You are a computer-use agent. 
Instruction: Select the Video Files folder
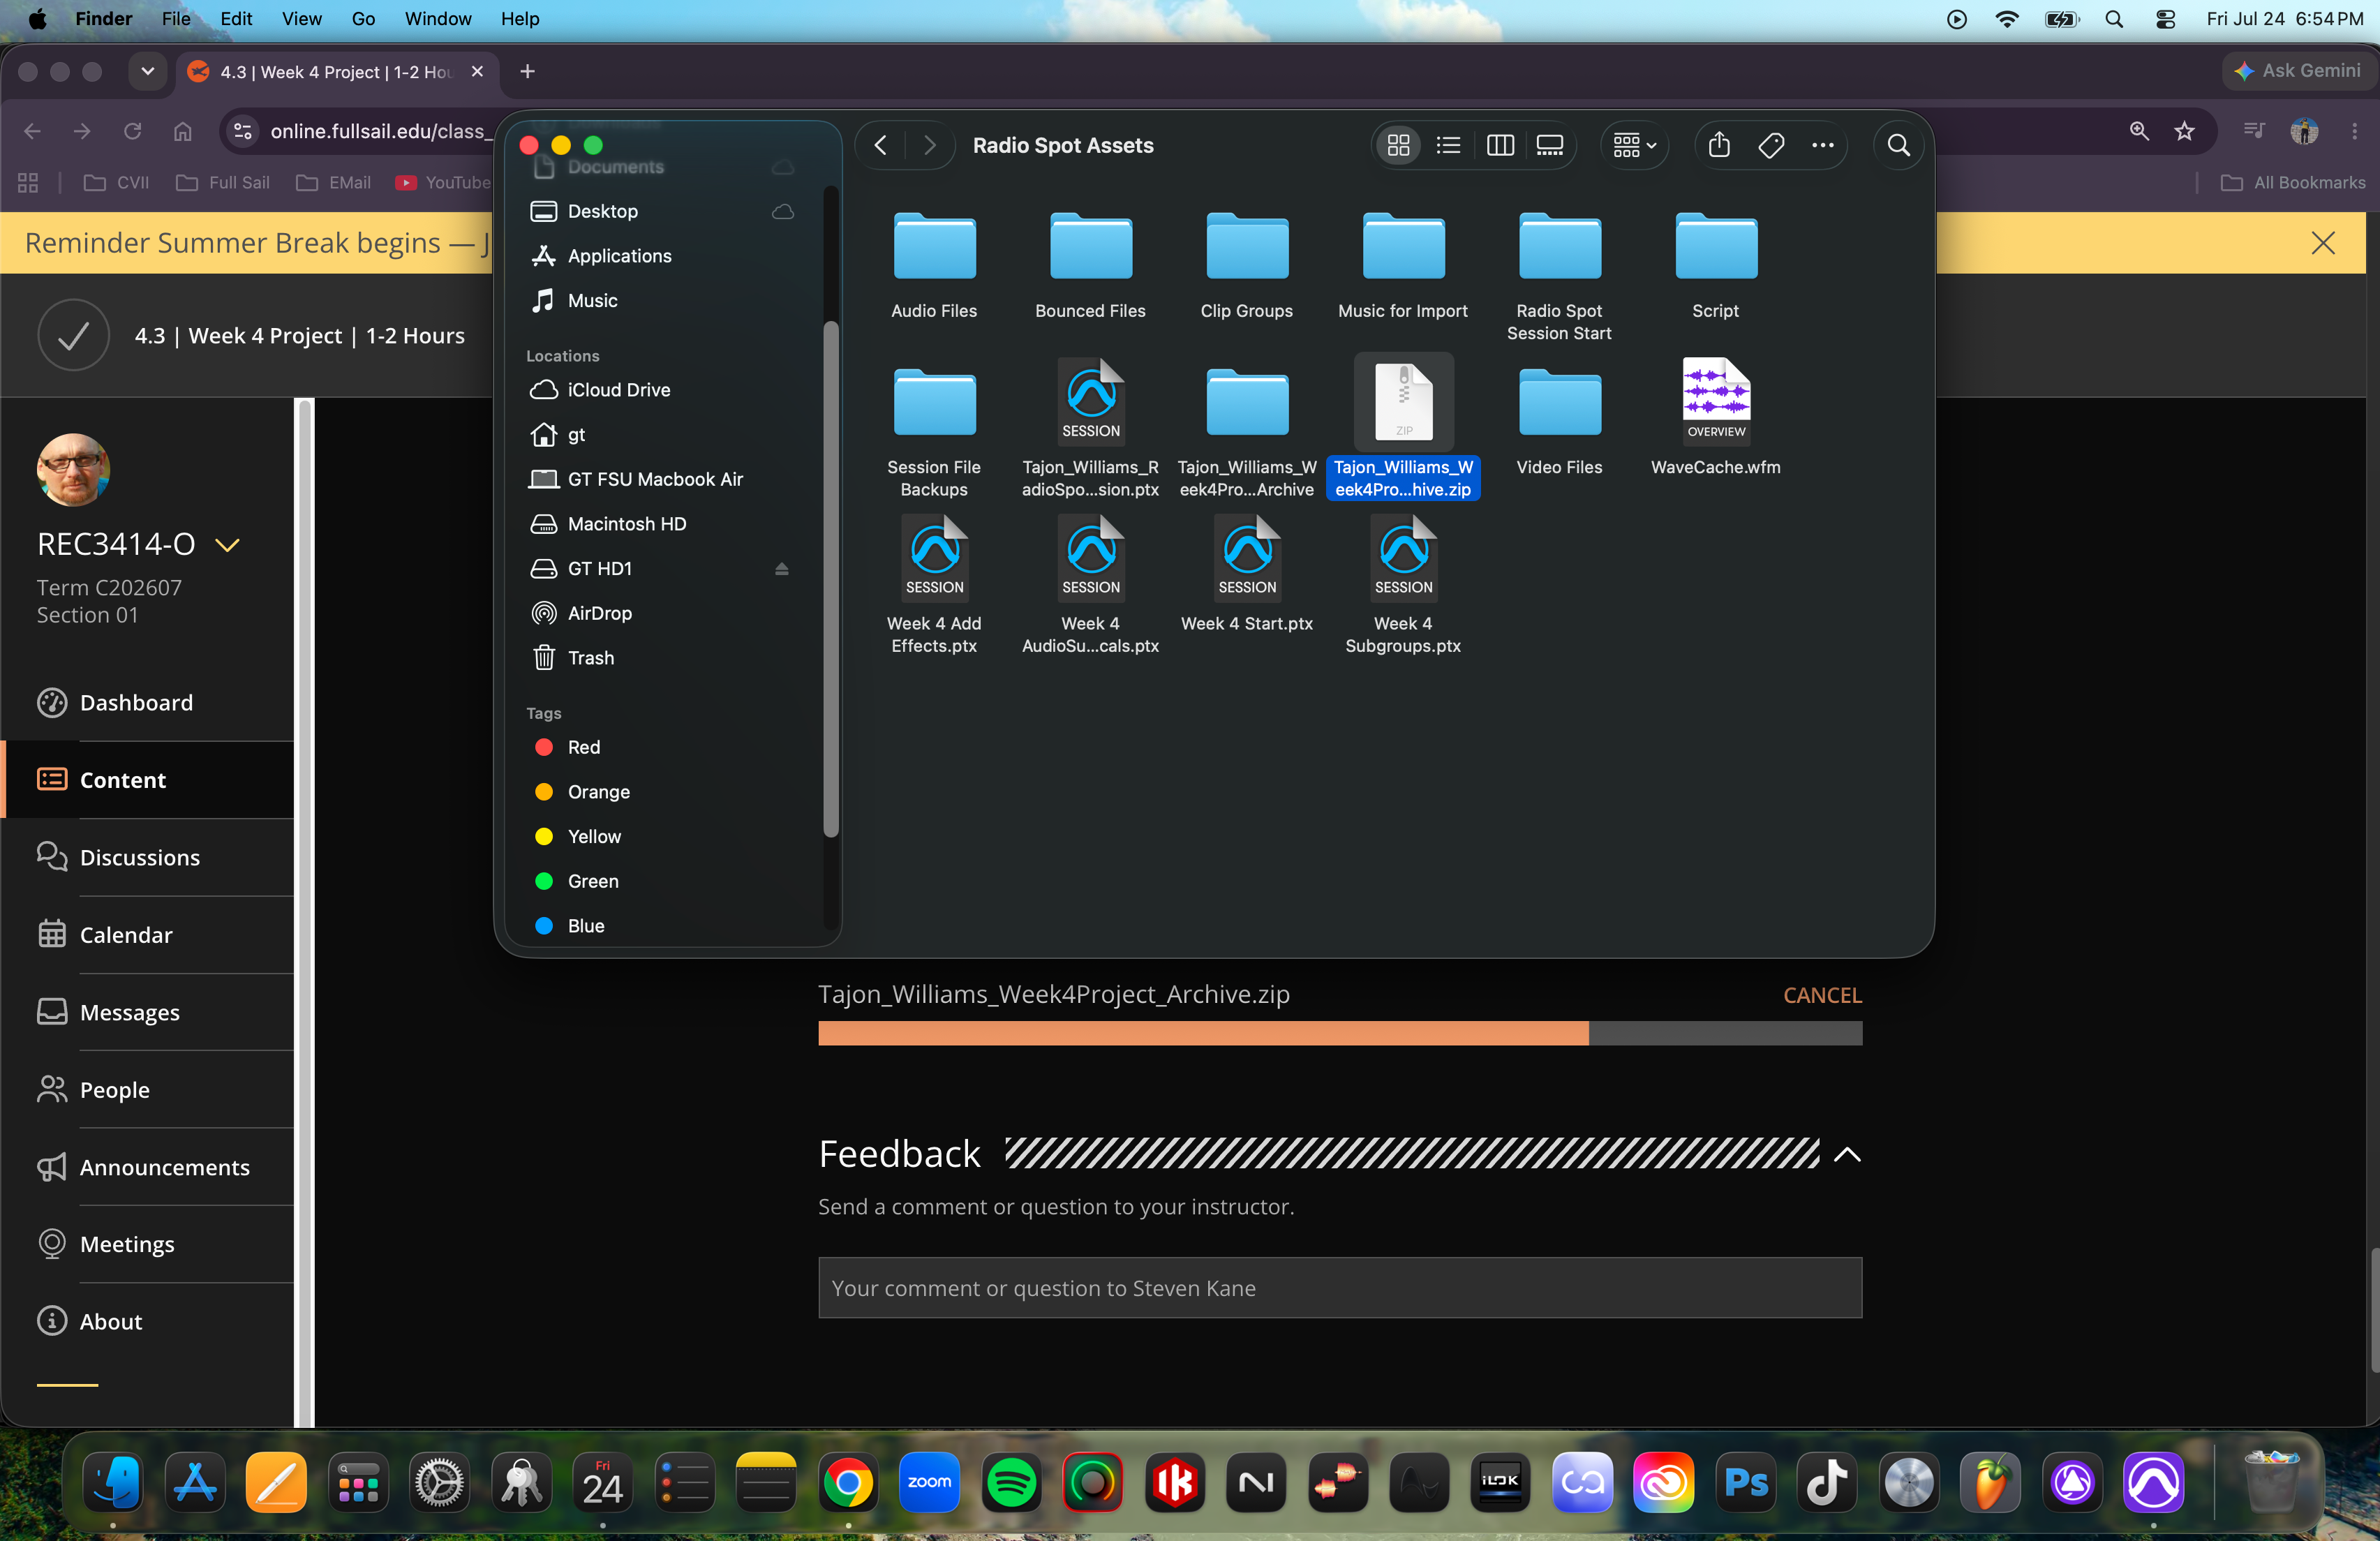tap(1559, 422)
